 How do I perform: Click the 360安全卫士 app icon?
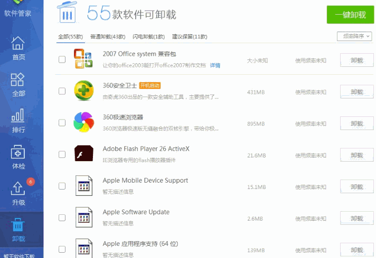point(83,91)
